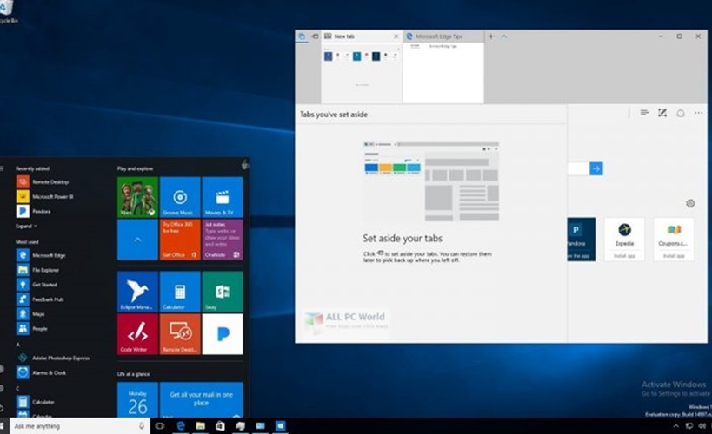Open Edge's More options ellipsis menu
Viewport: 712px width, 434px height.
[x=698, y=113]
